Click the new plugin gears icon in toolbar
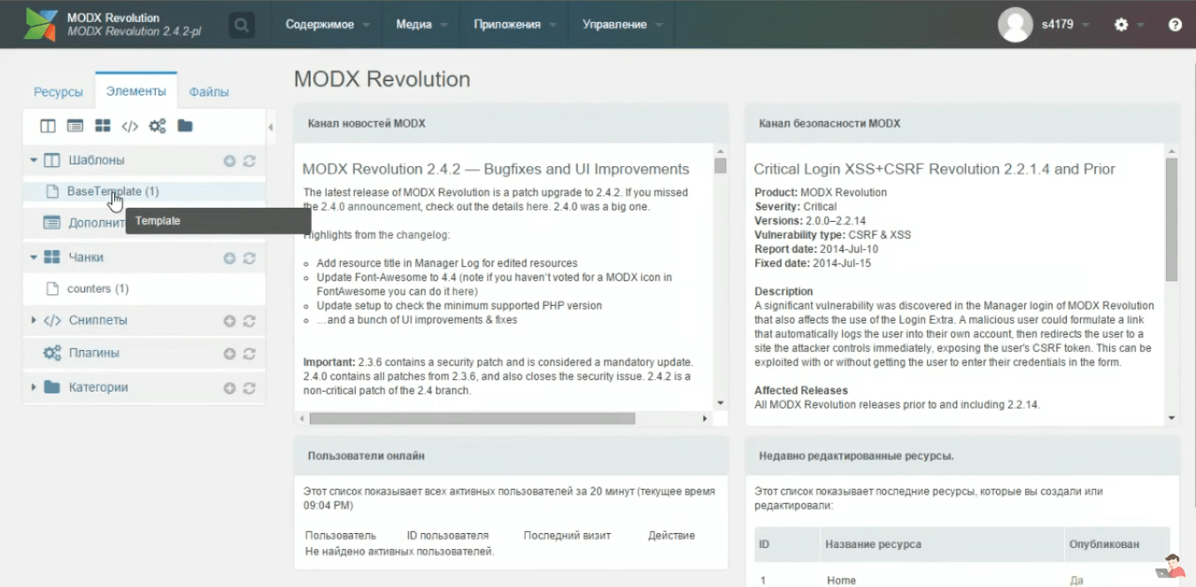This screenshot has width=1196, height=587. (x=157, y=126)
